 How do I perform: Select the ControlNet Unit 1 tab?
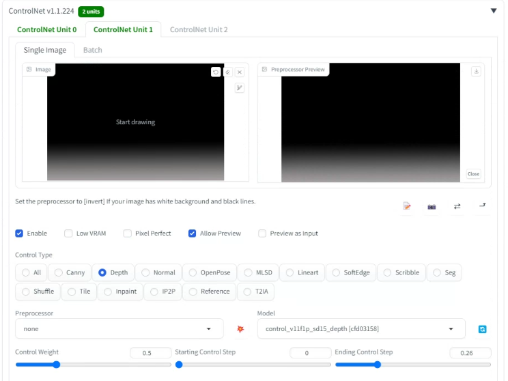coord(123,29)
